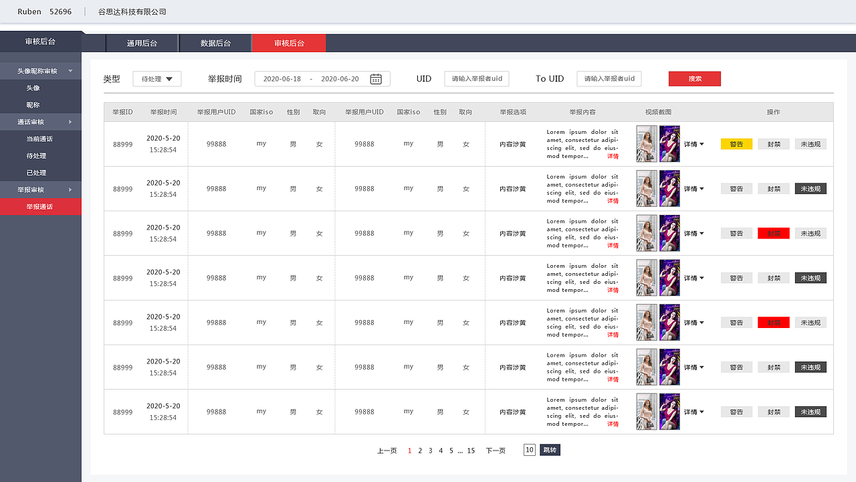Screen dimensions: 856x482
Task: Select the red 审核后台 top tab
Action: pyautogui.click(x=289, y=43)
